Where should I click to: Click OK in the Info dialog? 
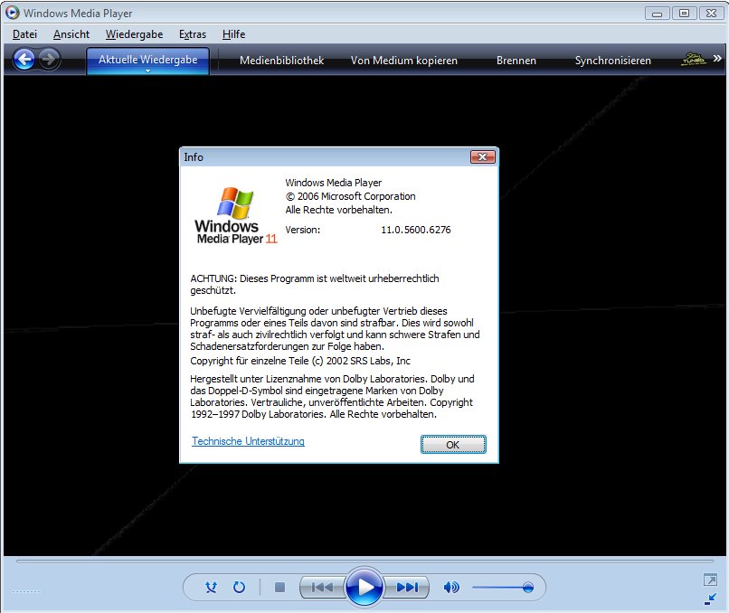pyautogui.click(x=453, y=445)
